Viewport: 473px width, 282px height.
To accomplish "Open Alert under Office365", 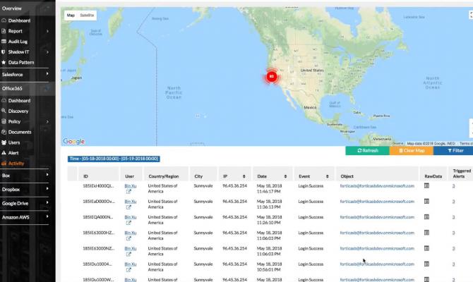I will click(x=13, y=153).
